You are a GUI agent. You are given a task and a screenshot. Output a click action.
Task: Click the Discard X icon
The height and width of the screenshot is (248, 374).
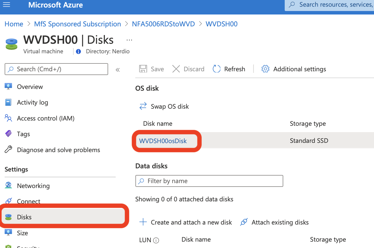pyautogui.click(x=176, y=69)
